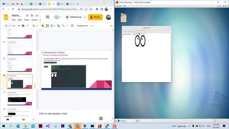Open the View menu

(x=26, y=20)
